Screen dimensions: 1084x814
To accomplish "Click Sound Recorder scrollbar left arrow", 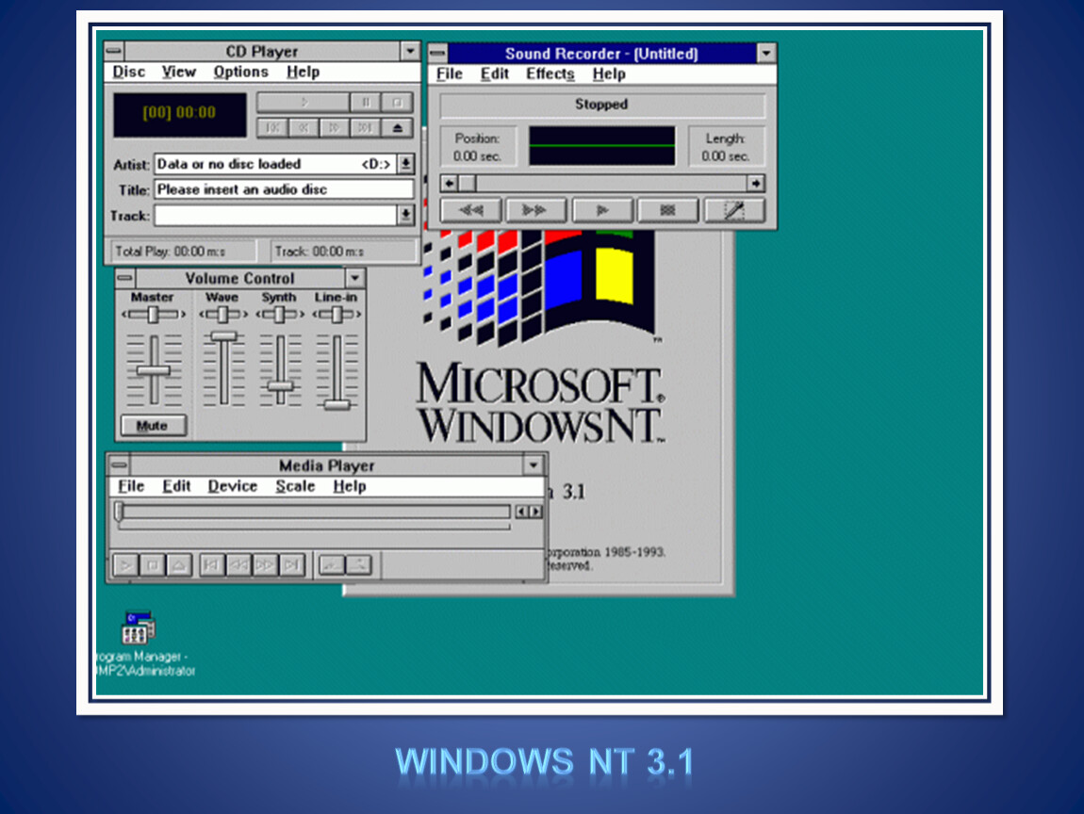I will [450, 183].
